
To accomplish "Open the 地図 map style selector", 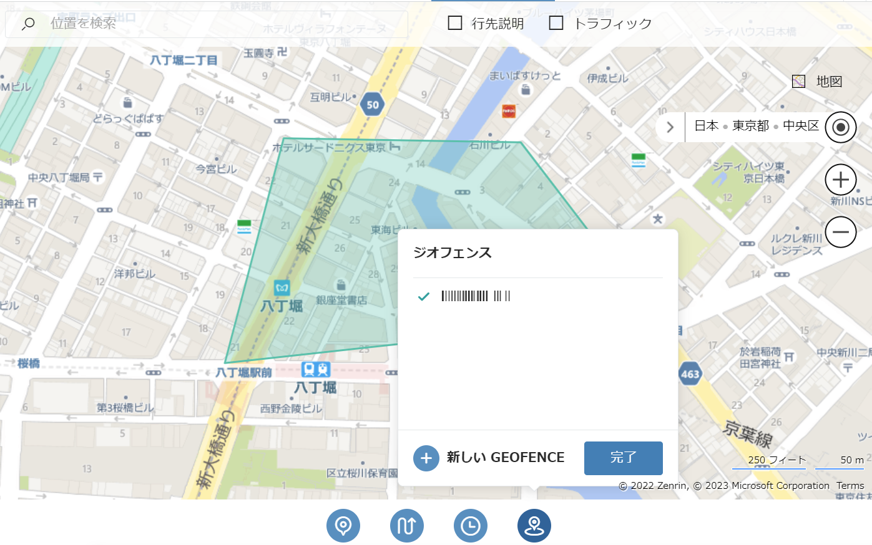I will pyautogui.click(x=818, y=82).
